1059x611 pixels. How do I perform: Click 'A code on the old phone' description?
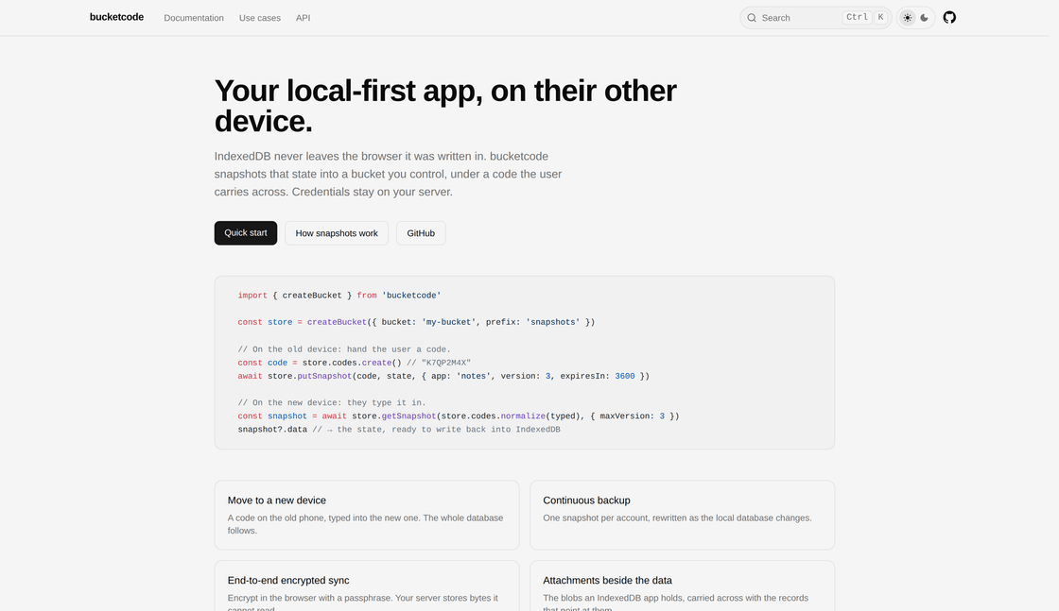click(365, 524)
